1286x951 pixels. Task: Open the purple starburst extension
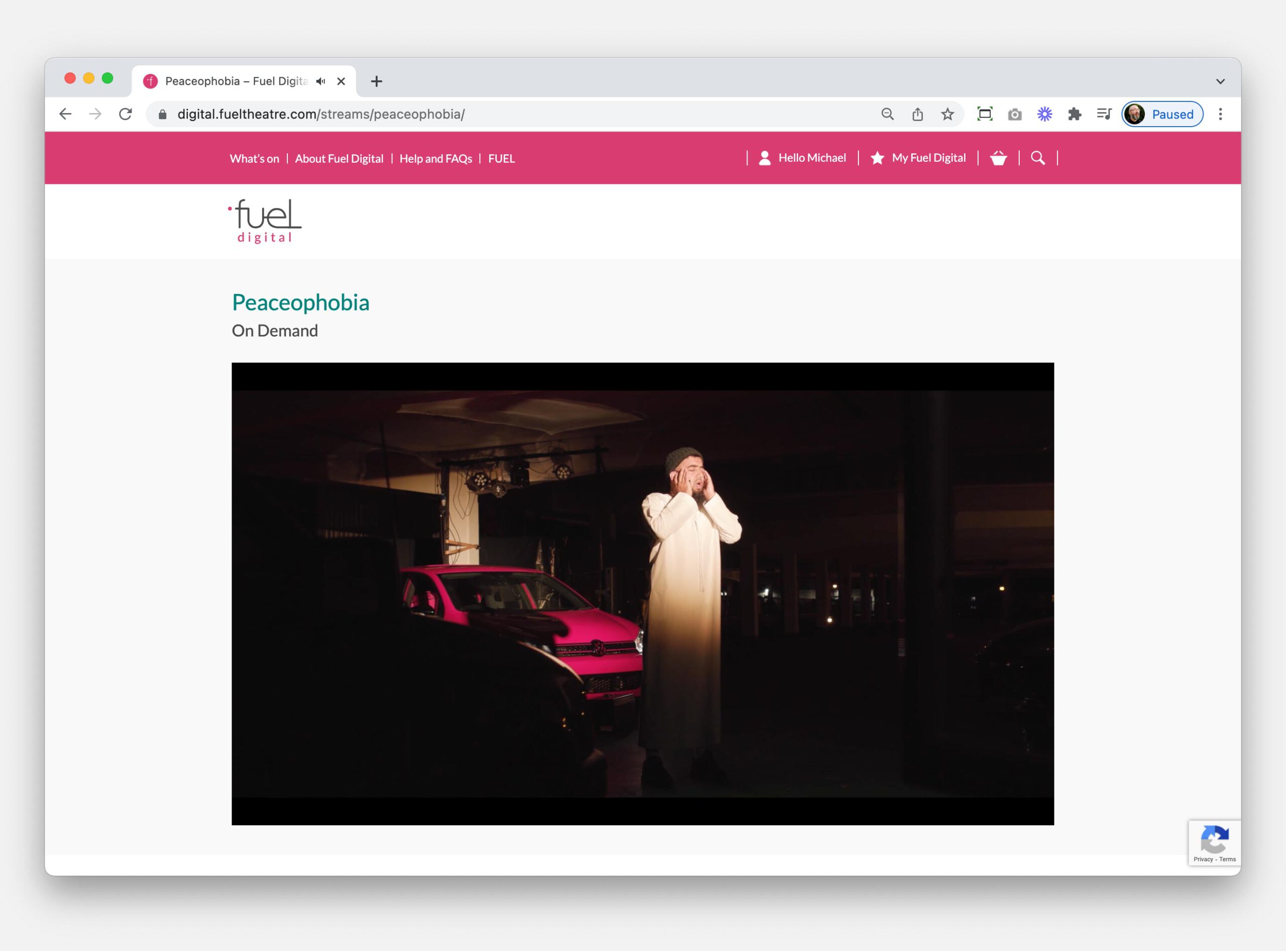tap(1045, 114)
